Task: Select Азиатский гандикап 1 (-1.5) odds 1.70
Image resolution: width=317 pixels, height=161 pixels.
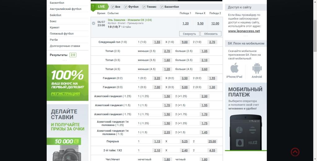Action: [167, 105]
